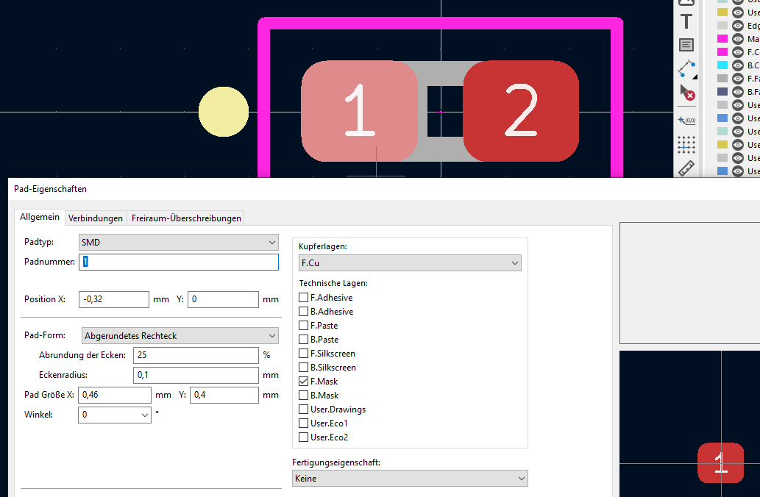Click the Position Y field

coord(223,299)
